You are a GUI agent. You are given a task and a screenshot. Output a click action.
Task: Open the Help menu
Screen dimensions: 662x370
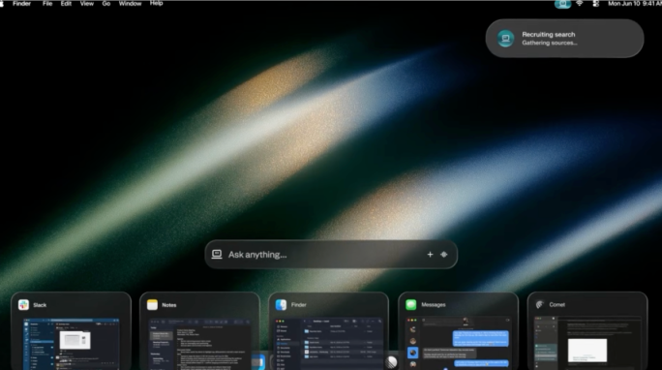tap(156, 3)
